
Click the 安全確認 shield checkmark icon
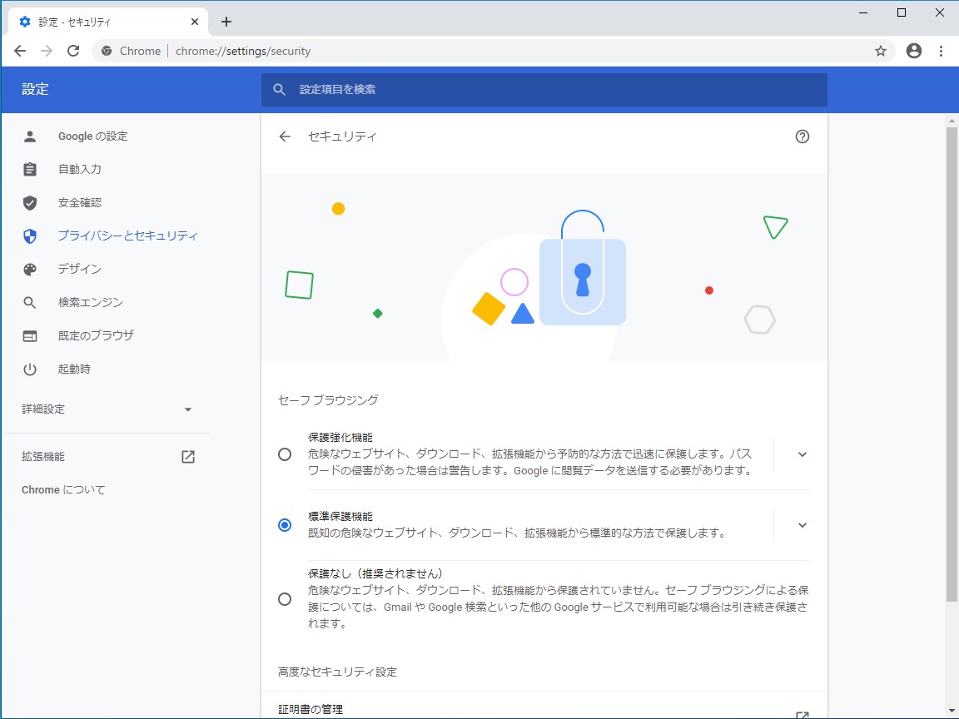30,202
